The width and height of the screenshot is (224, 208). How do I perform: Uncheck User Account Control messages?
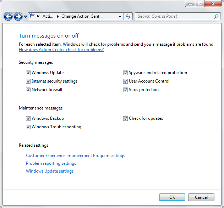tap(125, 81)
